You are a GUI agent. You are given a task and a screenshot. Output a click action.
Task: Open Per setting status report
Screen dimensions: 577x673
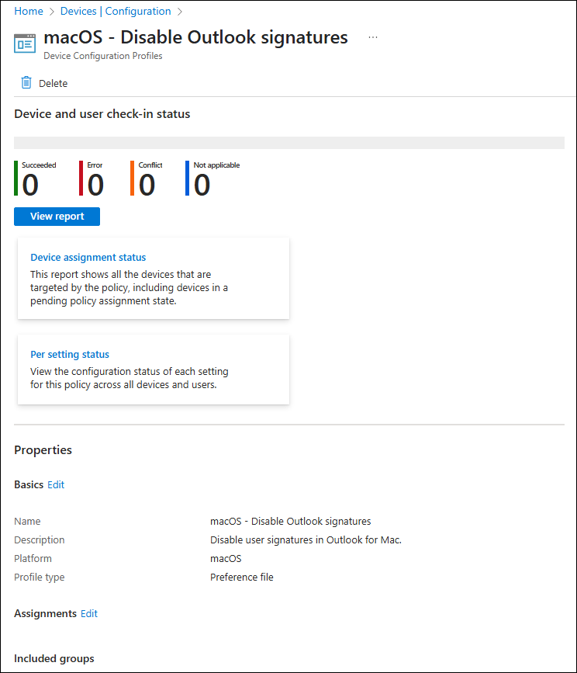(70, 355)
